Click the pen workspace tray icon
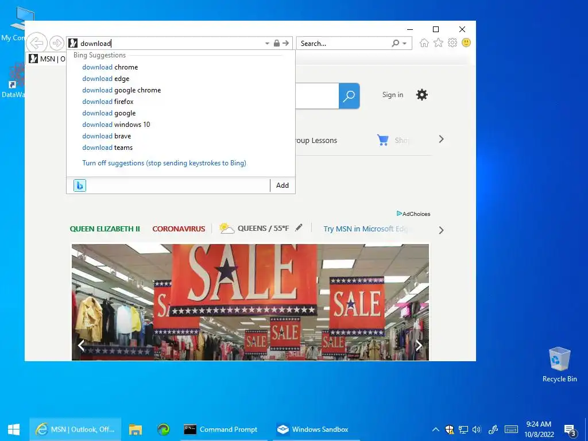 tap(493, 430)
